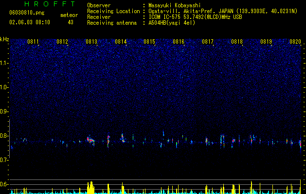The width and height of the screenshot is (306, 194).
Task: Click 'Receiving antenna' label
Action: tap(112, 23)
